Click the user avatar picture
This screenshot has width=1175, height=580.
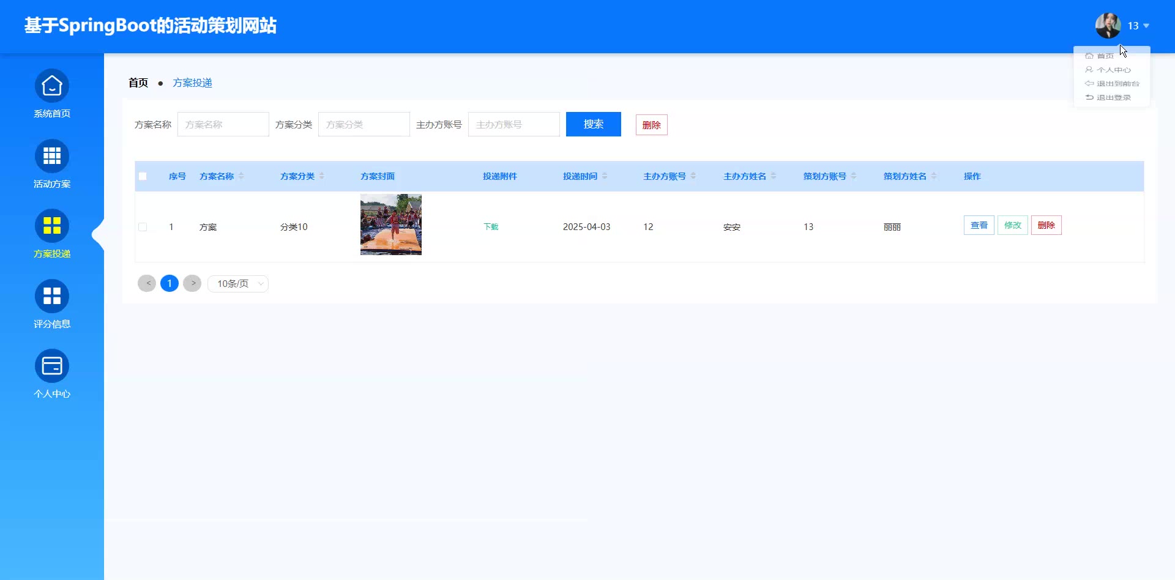click(1108, 26)
